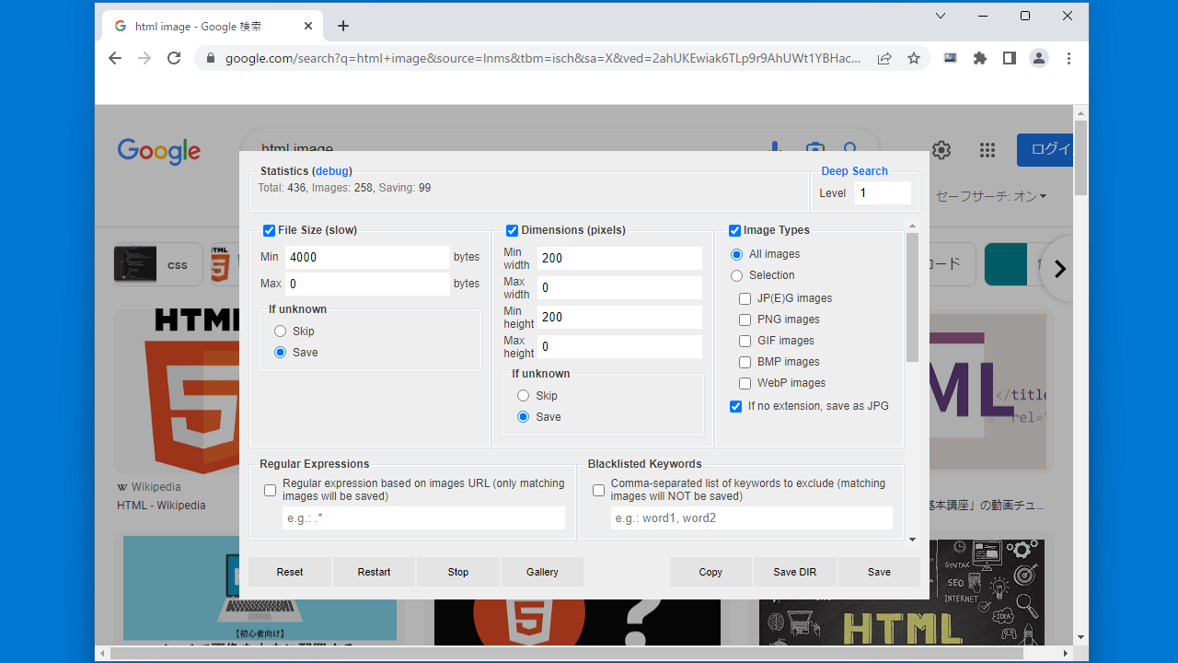Click the tab search chevron in title bar
The image size is (1178, 663).
tap(941, 16)
